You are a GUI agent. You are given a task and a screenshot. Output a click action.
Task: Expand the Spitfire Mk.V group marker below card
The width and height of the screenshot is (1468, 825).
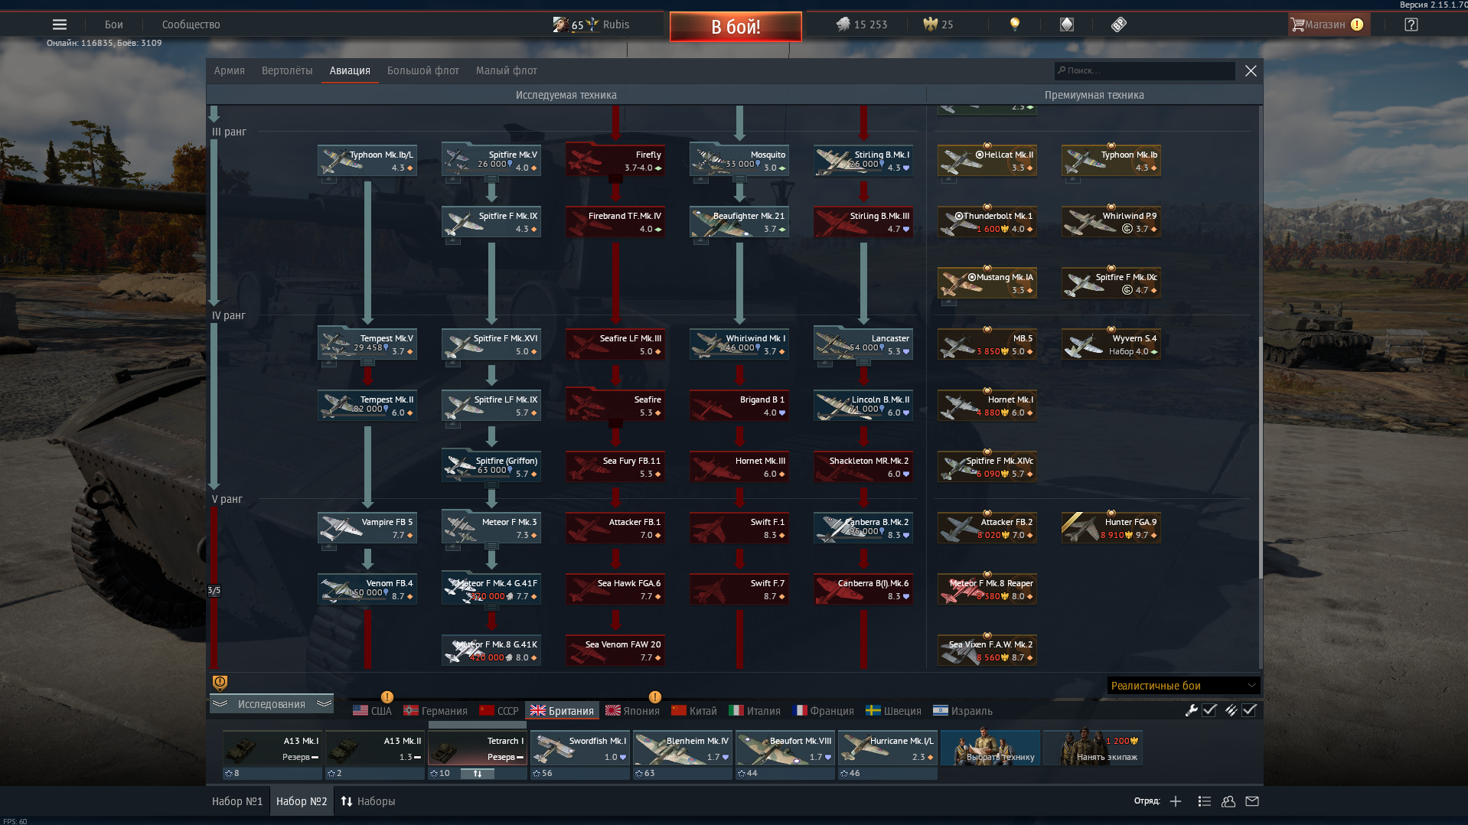(x=491, y=179)
